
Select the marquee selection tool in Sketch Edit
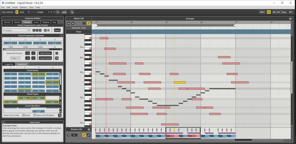(84, 23)
